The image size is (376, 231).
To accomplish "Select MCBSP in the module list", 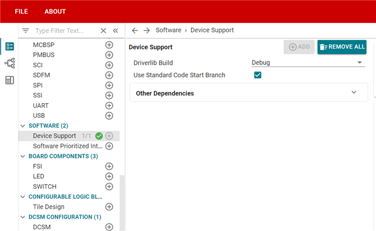I will tap(43, 45).
